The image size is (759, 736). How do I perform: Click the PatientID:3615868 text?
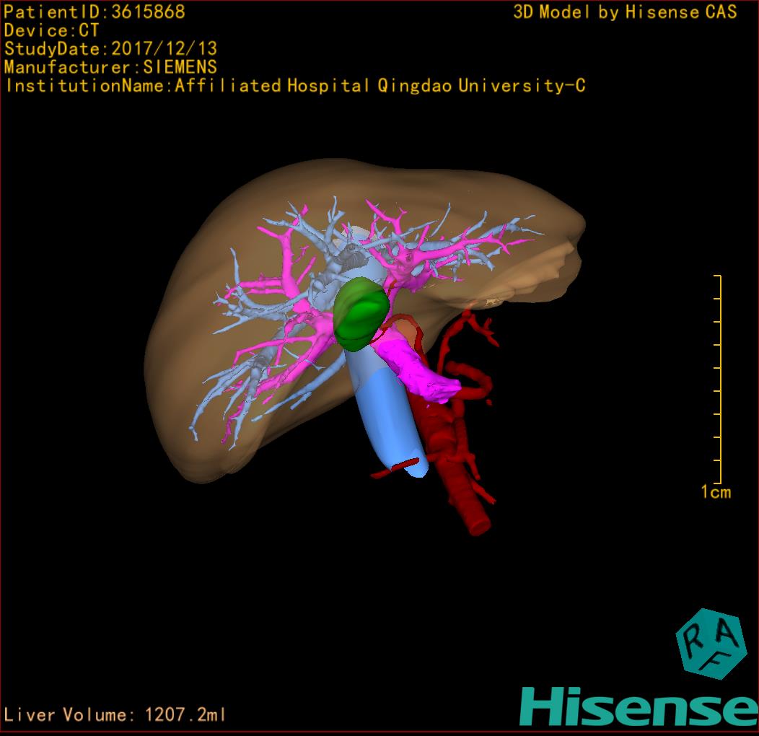[95, 12]
